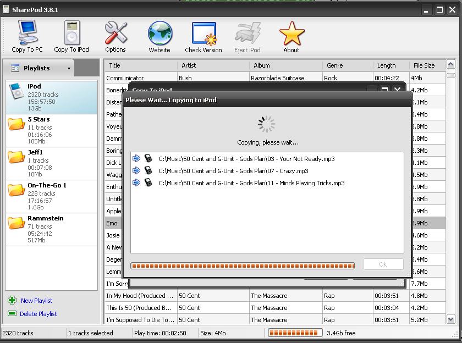This screenshot has height=343, width=462.
Task: Click the scroll up arrow of track list
Action: click(451, 64)
